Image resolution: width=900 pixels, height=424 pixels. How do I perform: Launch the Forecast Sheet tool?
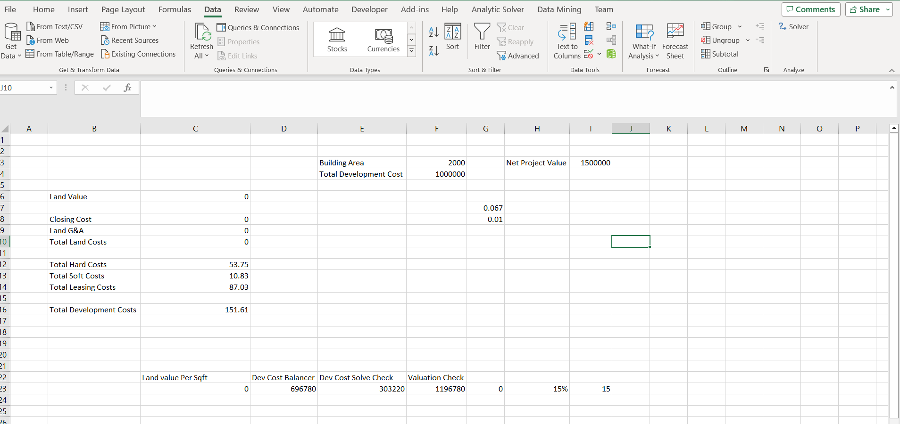(675, 41)
